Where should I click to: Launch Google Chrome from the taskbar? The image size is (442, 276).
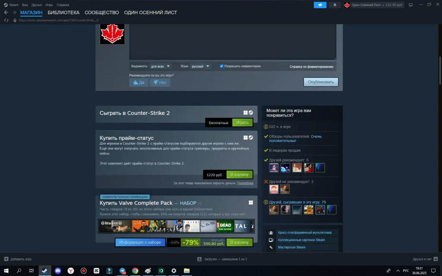135,271
